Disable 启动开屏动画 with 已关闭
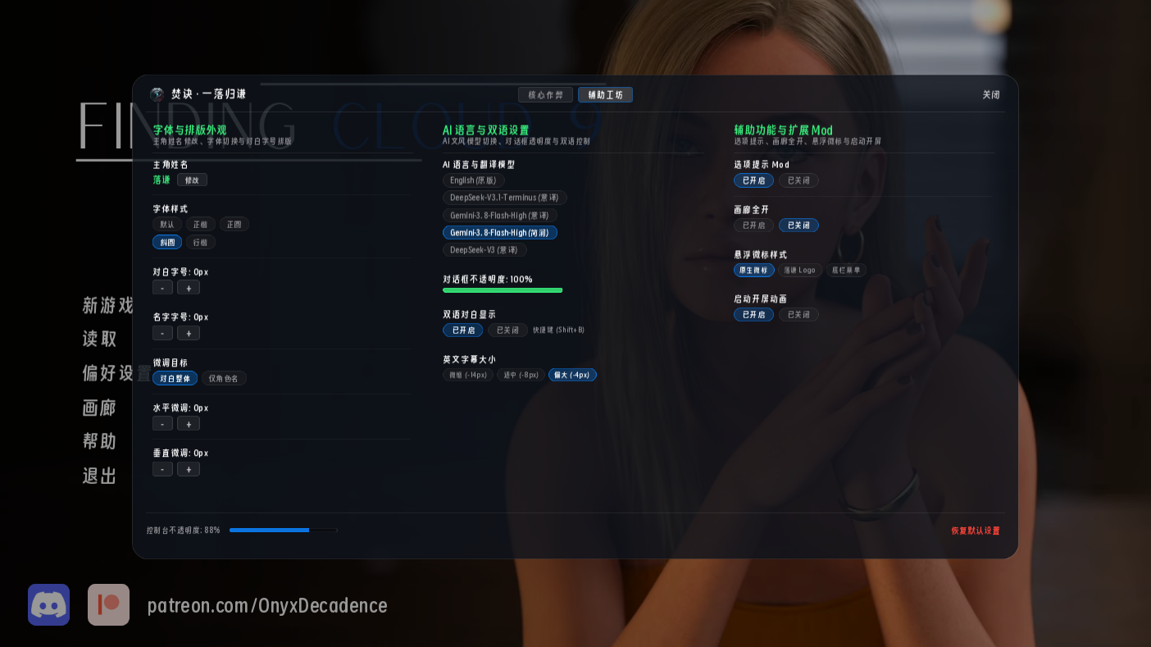This screenshot has width=1151, height=647. [798, 314]
